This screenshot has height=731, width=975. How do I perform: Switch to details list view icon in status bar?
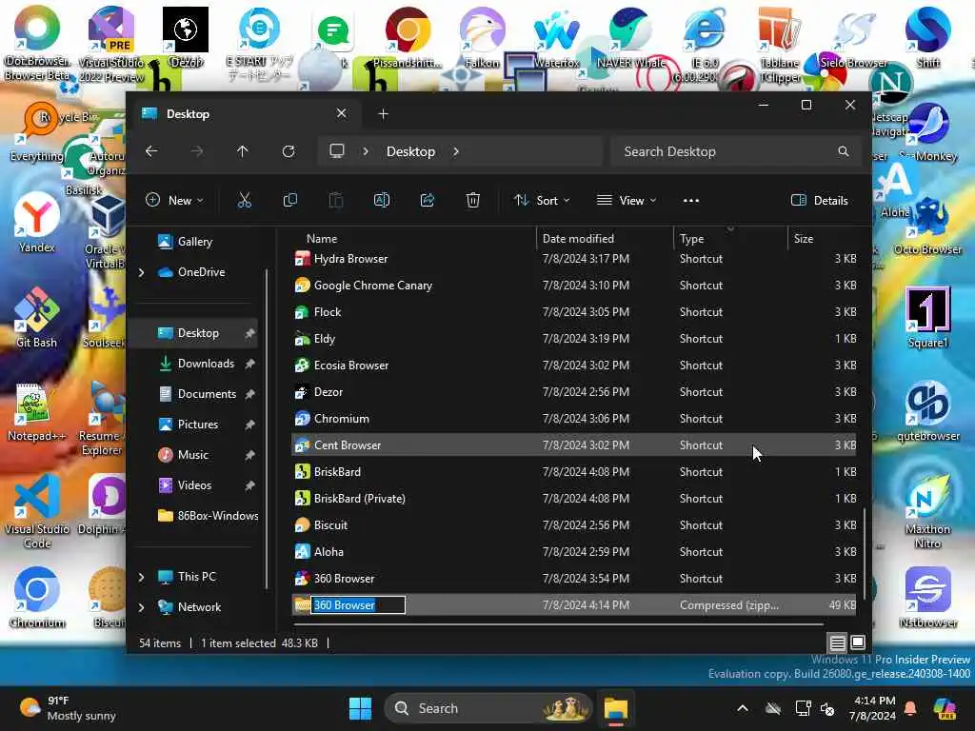coord(838,642)
